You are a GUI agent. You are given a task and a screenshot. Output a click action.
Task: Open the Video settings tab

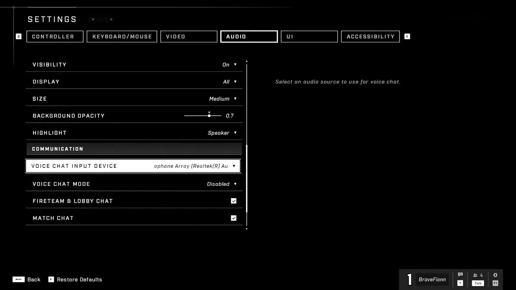[189, 36]
